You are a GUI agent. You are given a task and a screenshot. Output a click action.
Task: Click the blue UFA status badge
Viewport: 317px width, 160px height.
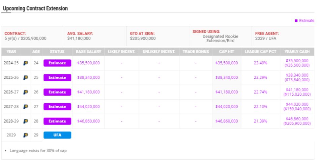[x=57, y=135]
